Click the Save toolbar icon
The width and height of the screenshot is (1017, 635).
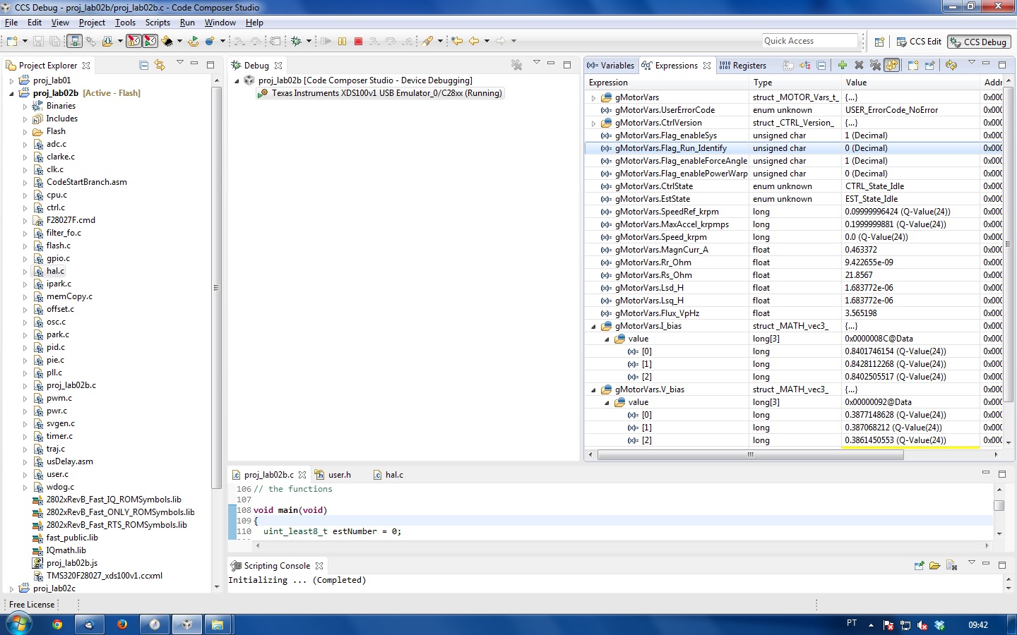37,41
